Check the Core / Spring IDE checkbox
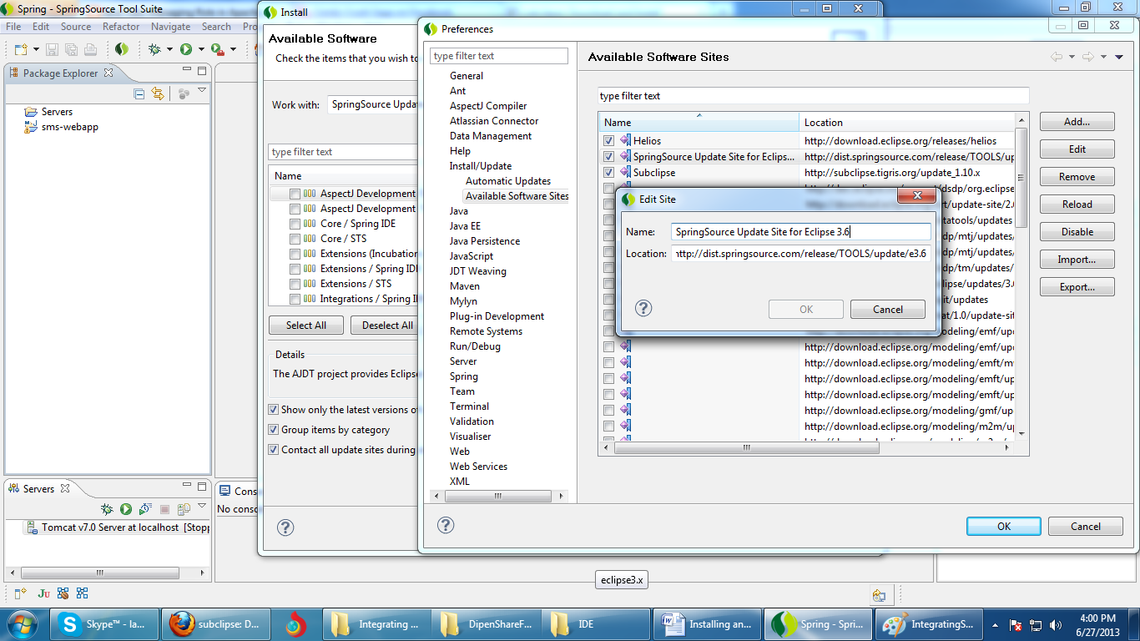The height and width of the screenshot is (641, 1140). click(x=295, y=224)
